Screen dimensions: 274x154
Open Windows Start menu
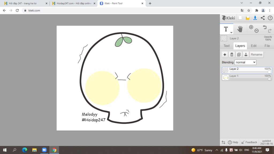point(5,150)
